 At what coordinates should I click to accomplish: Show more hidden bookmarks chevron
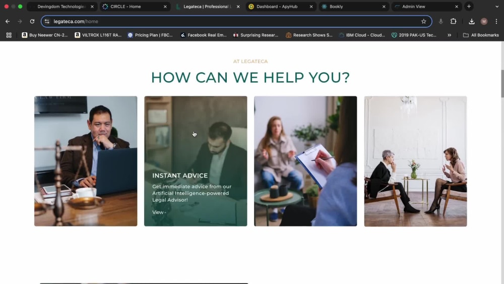click(450, 35)
